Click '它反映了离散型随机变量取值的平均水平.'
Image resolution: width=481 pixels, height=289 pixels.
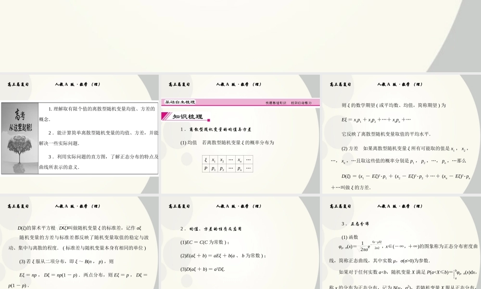point(386,134)
